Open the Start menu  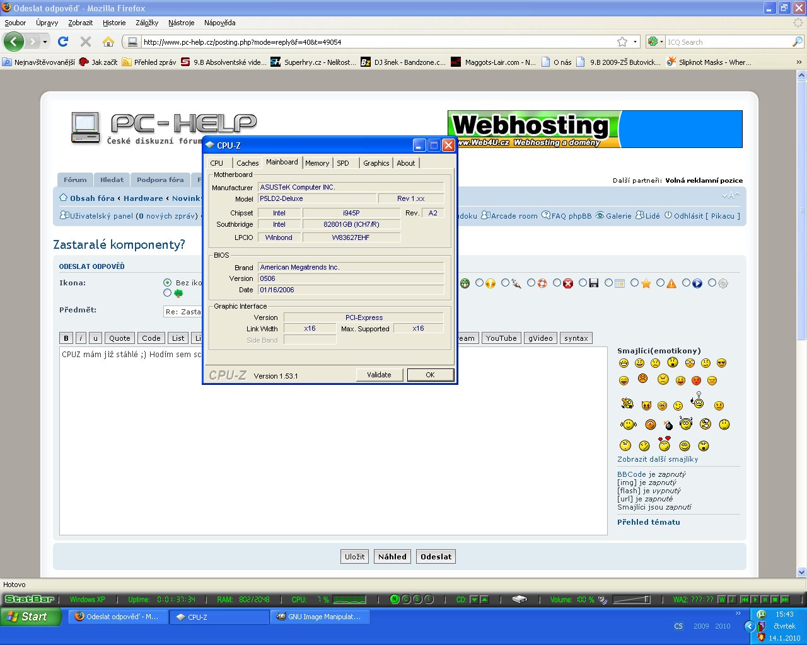tap(31, 617)
